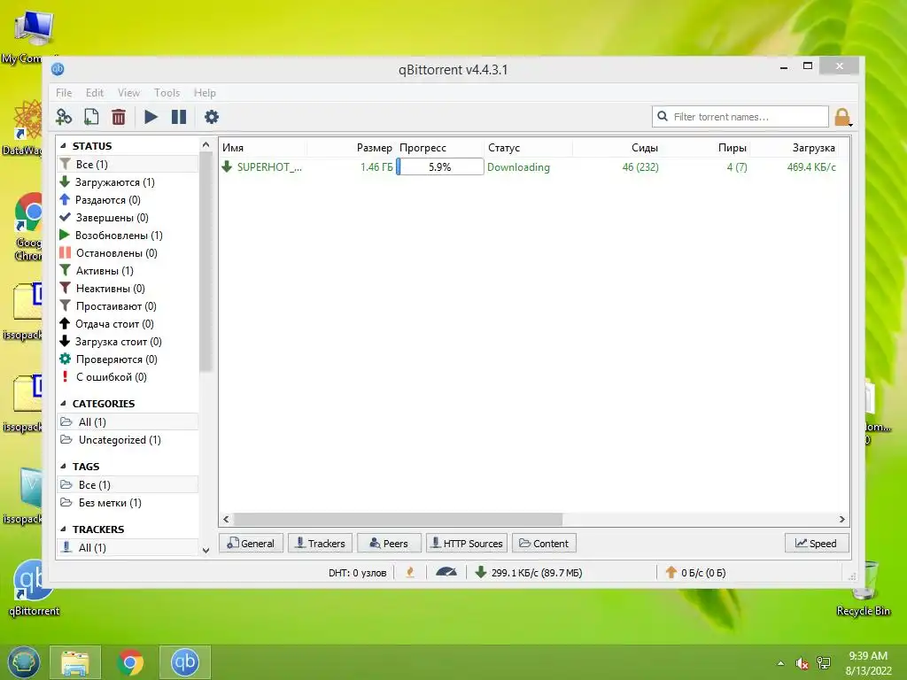The image size is (907, 680).
Task: Collapse the TAGS section
Action: click(63, 466)
